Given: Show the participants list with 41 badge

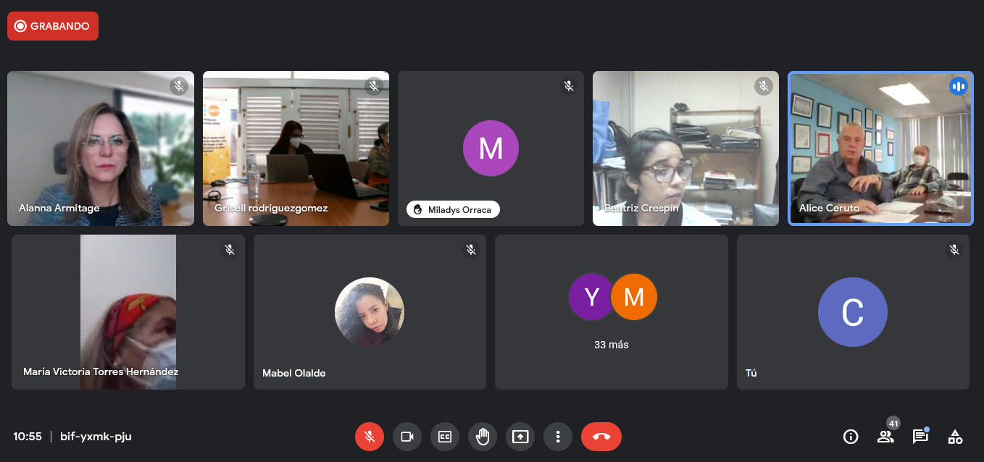Looking at the screenshot, I should click(885, 437).
